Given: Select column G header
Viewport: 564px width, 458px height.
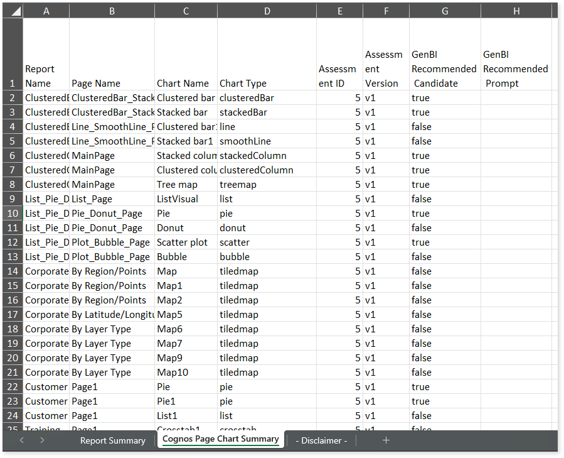Looking at the screenshot, I should [445, 11].
